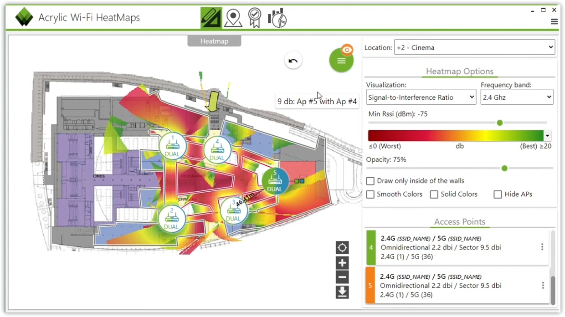Click the download icon below the zoom controls
Viewport: 565px width, 317px height.
342,292
